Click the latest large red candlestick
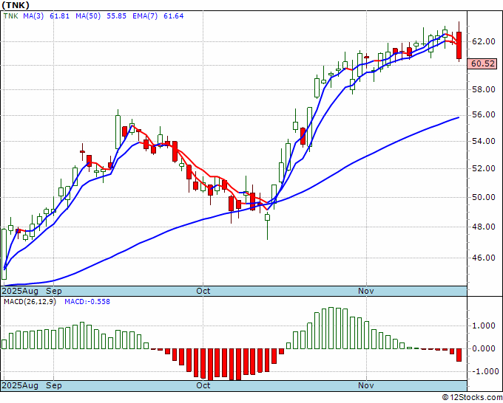Image resolution: width=503 pixels, height=403 pixels. 459,45
